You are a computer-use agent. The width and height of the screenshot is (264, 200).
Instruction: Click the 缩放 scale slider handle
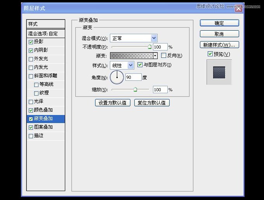(x=135, y=89)
